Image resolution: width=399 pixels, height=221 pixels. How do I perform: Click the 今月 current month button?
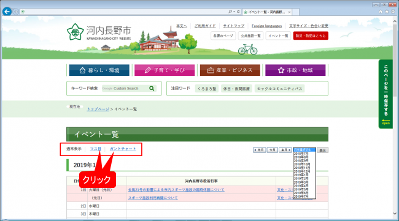273,150
